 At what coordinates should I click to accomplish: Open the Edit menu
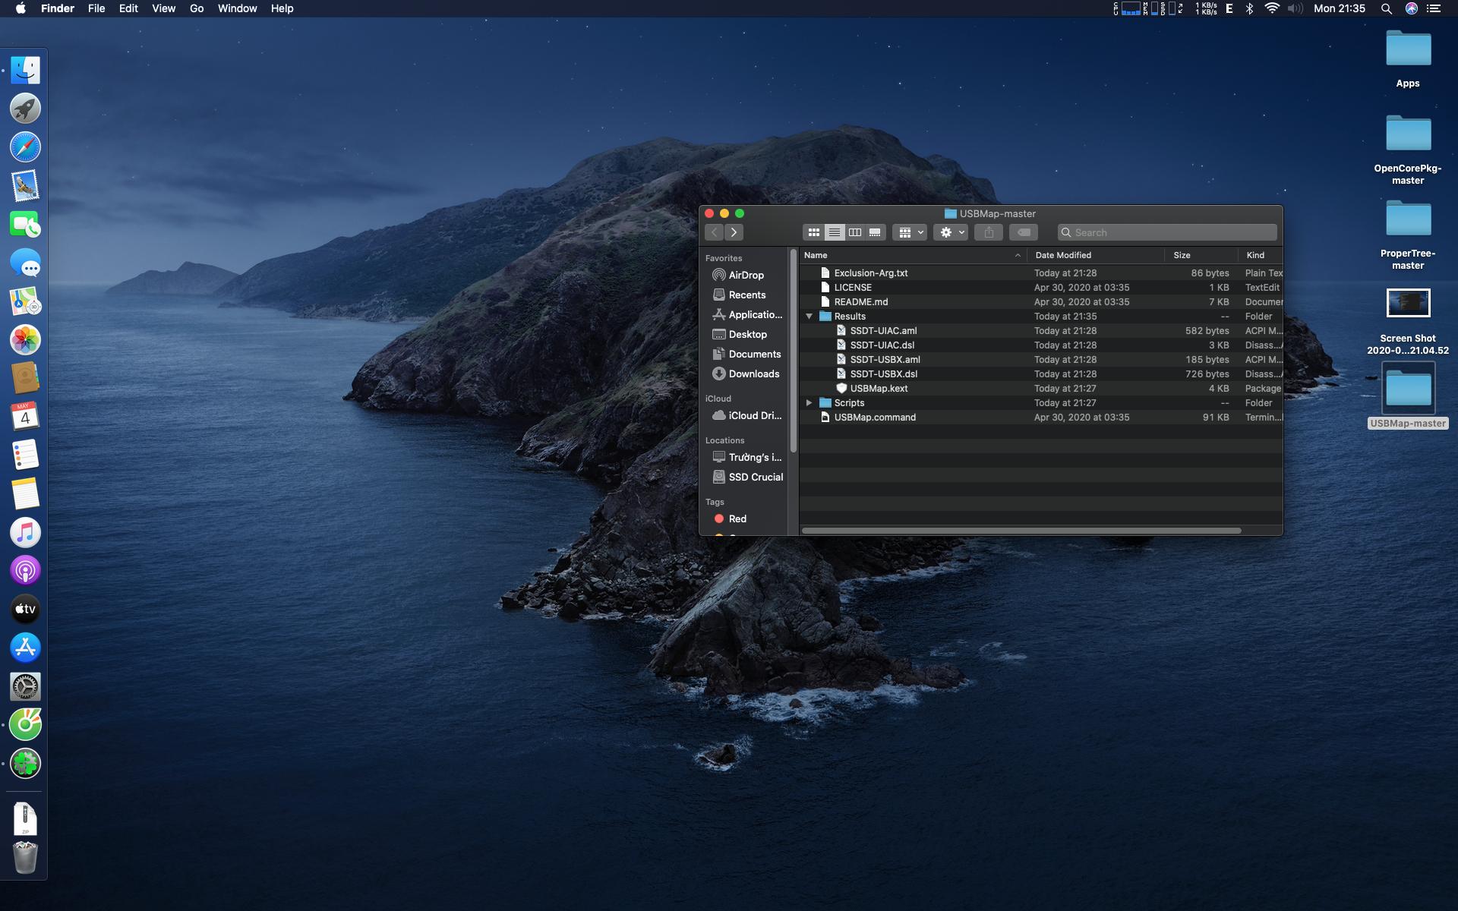click(x=128, y=8)
